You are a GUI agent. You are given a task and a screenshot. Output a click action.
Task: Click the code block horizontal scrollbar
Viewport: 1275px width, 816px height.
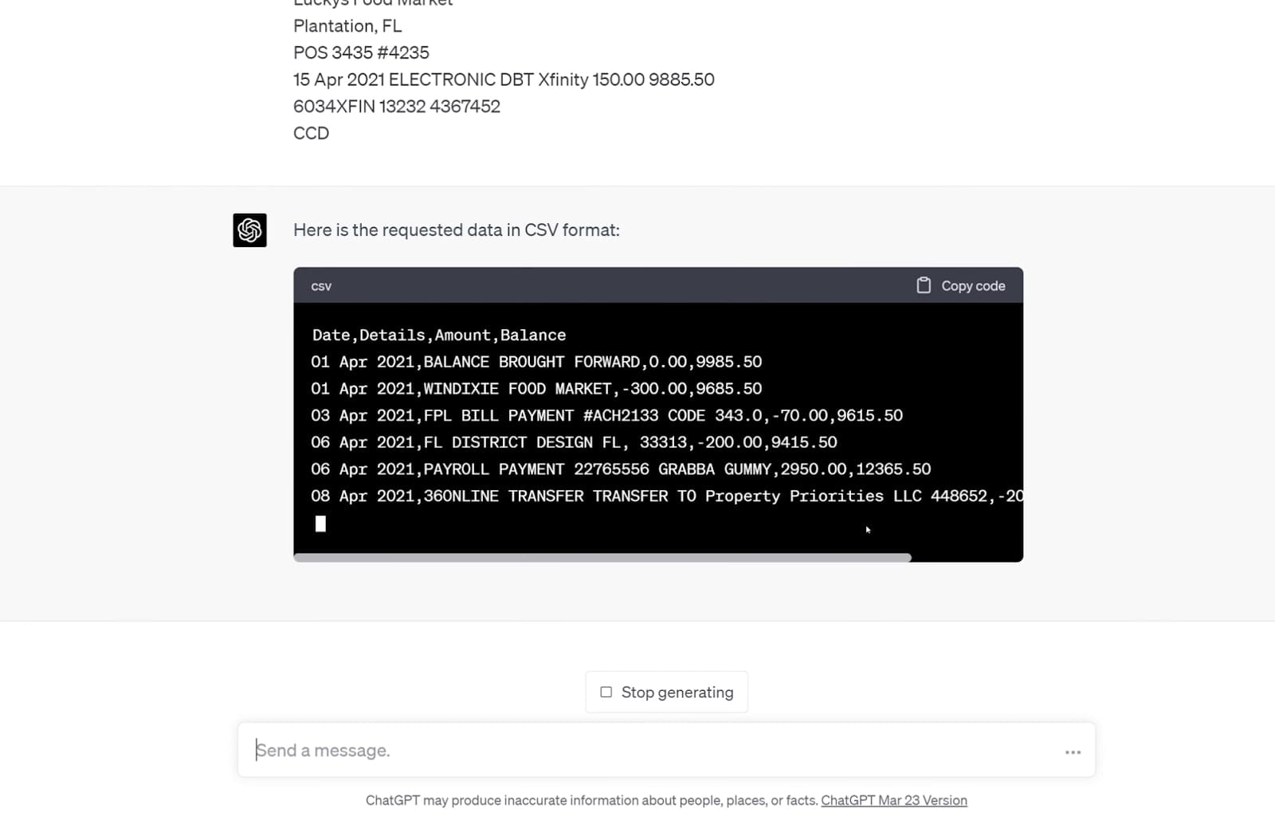602,558
